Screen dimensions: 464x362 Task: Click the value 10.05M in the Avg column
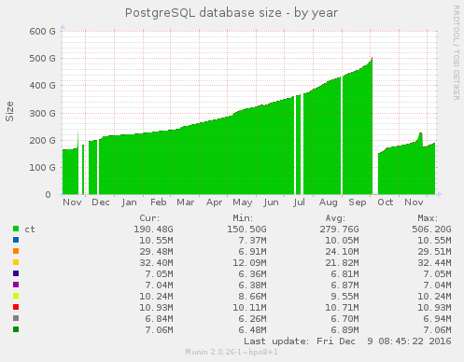click(342, 241)
